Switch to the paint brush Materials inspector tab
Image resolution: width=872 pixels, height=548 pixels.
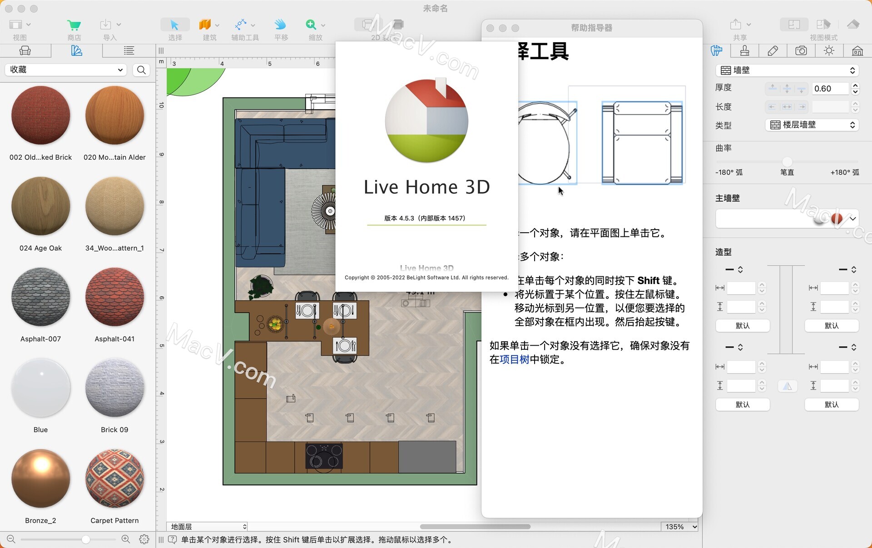pos(744,51)
